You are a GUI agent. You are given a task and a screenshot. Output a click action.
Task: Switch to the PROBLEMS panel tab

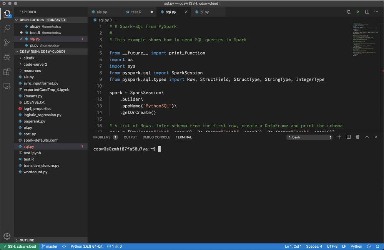tap(105, 137)
